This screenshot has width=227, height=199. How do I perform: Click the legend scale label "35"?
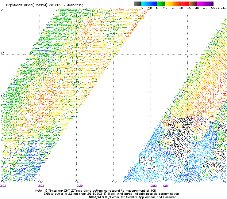coord(189,8)
